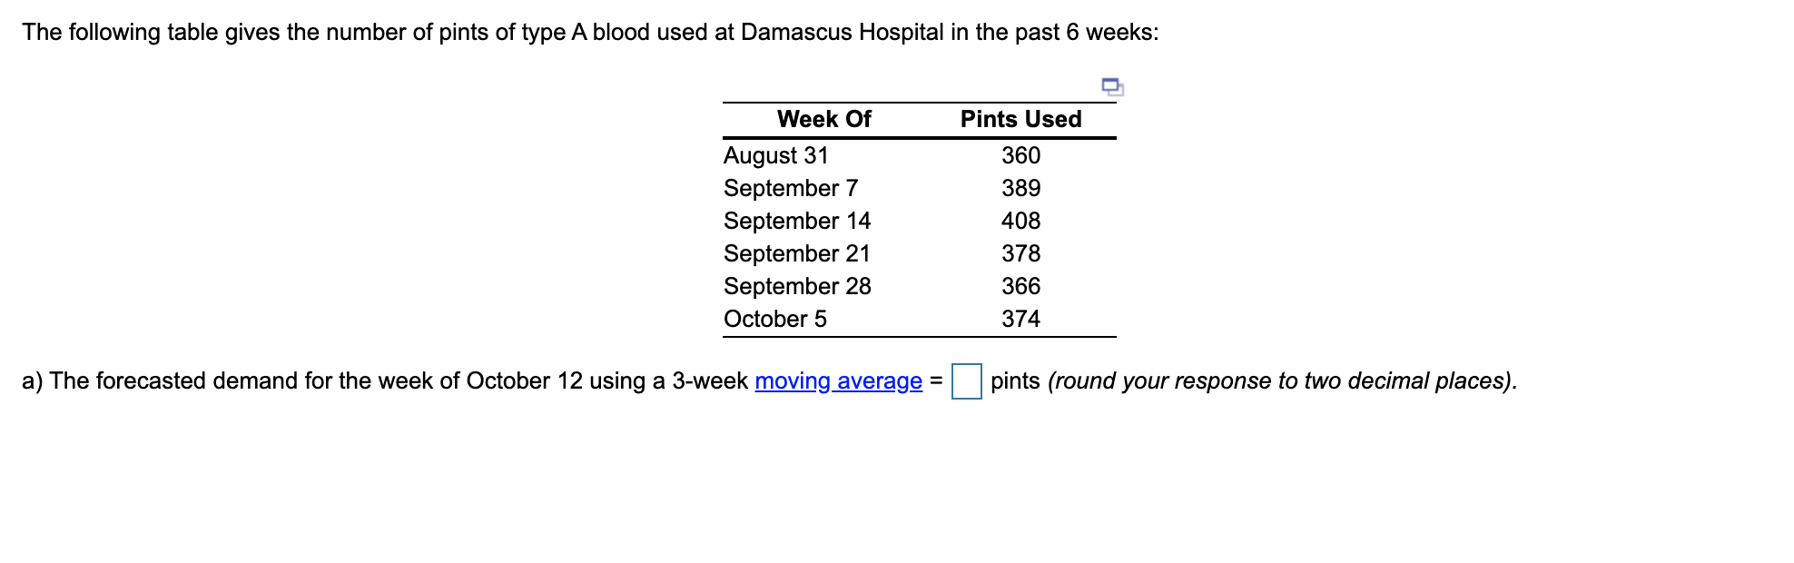
Task: Click the table pop-out icon
Action: coord(1112,87)
